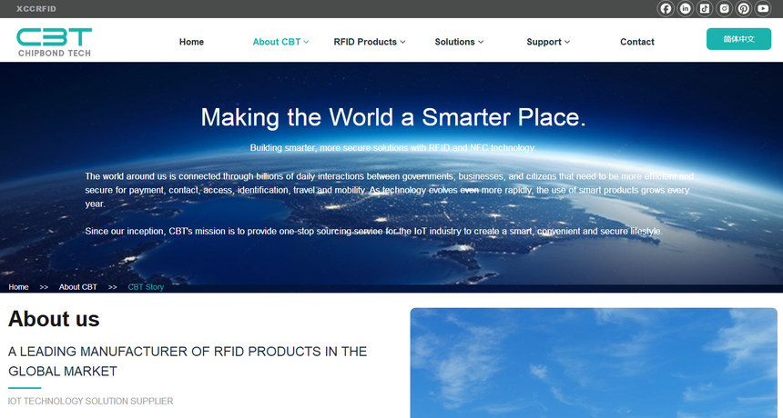Click the LinkedIn icon in header
This screenshot has width=783, height=418.
tap(686, 9)
